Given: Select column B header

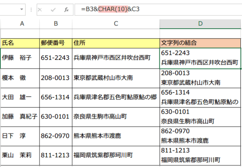Looking at the screenshot, I should click(56, 24).
